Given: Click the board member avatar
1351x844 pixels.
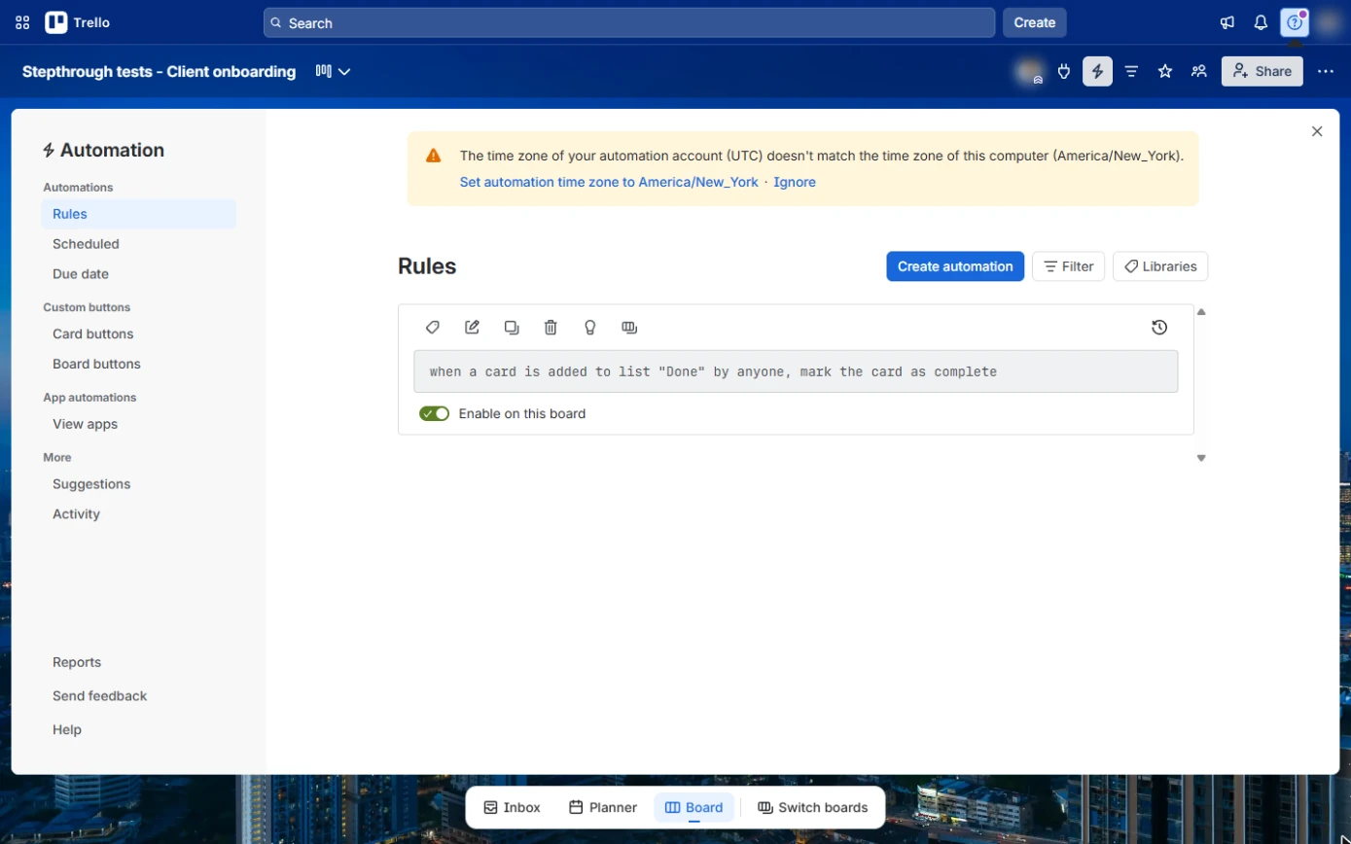Looking at the screenshot, I should (x=1029, y=71).
